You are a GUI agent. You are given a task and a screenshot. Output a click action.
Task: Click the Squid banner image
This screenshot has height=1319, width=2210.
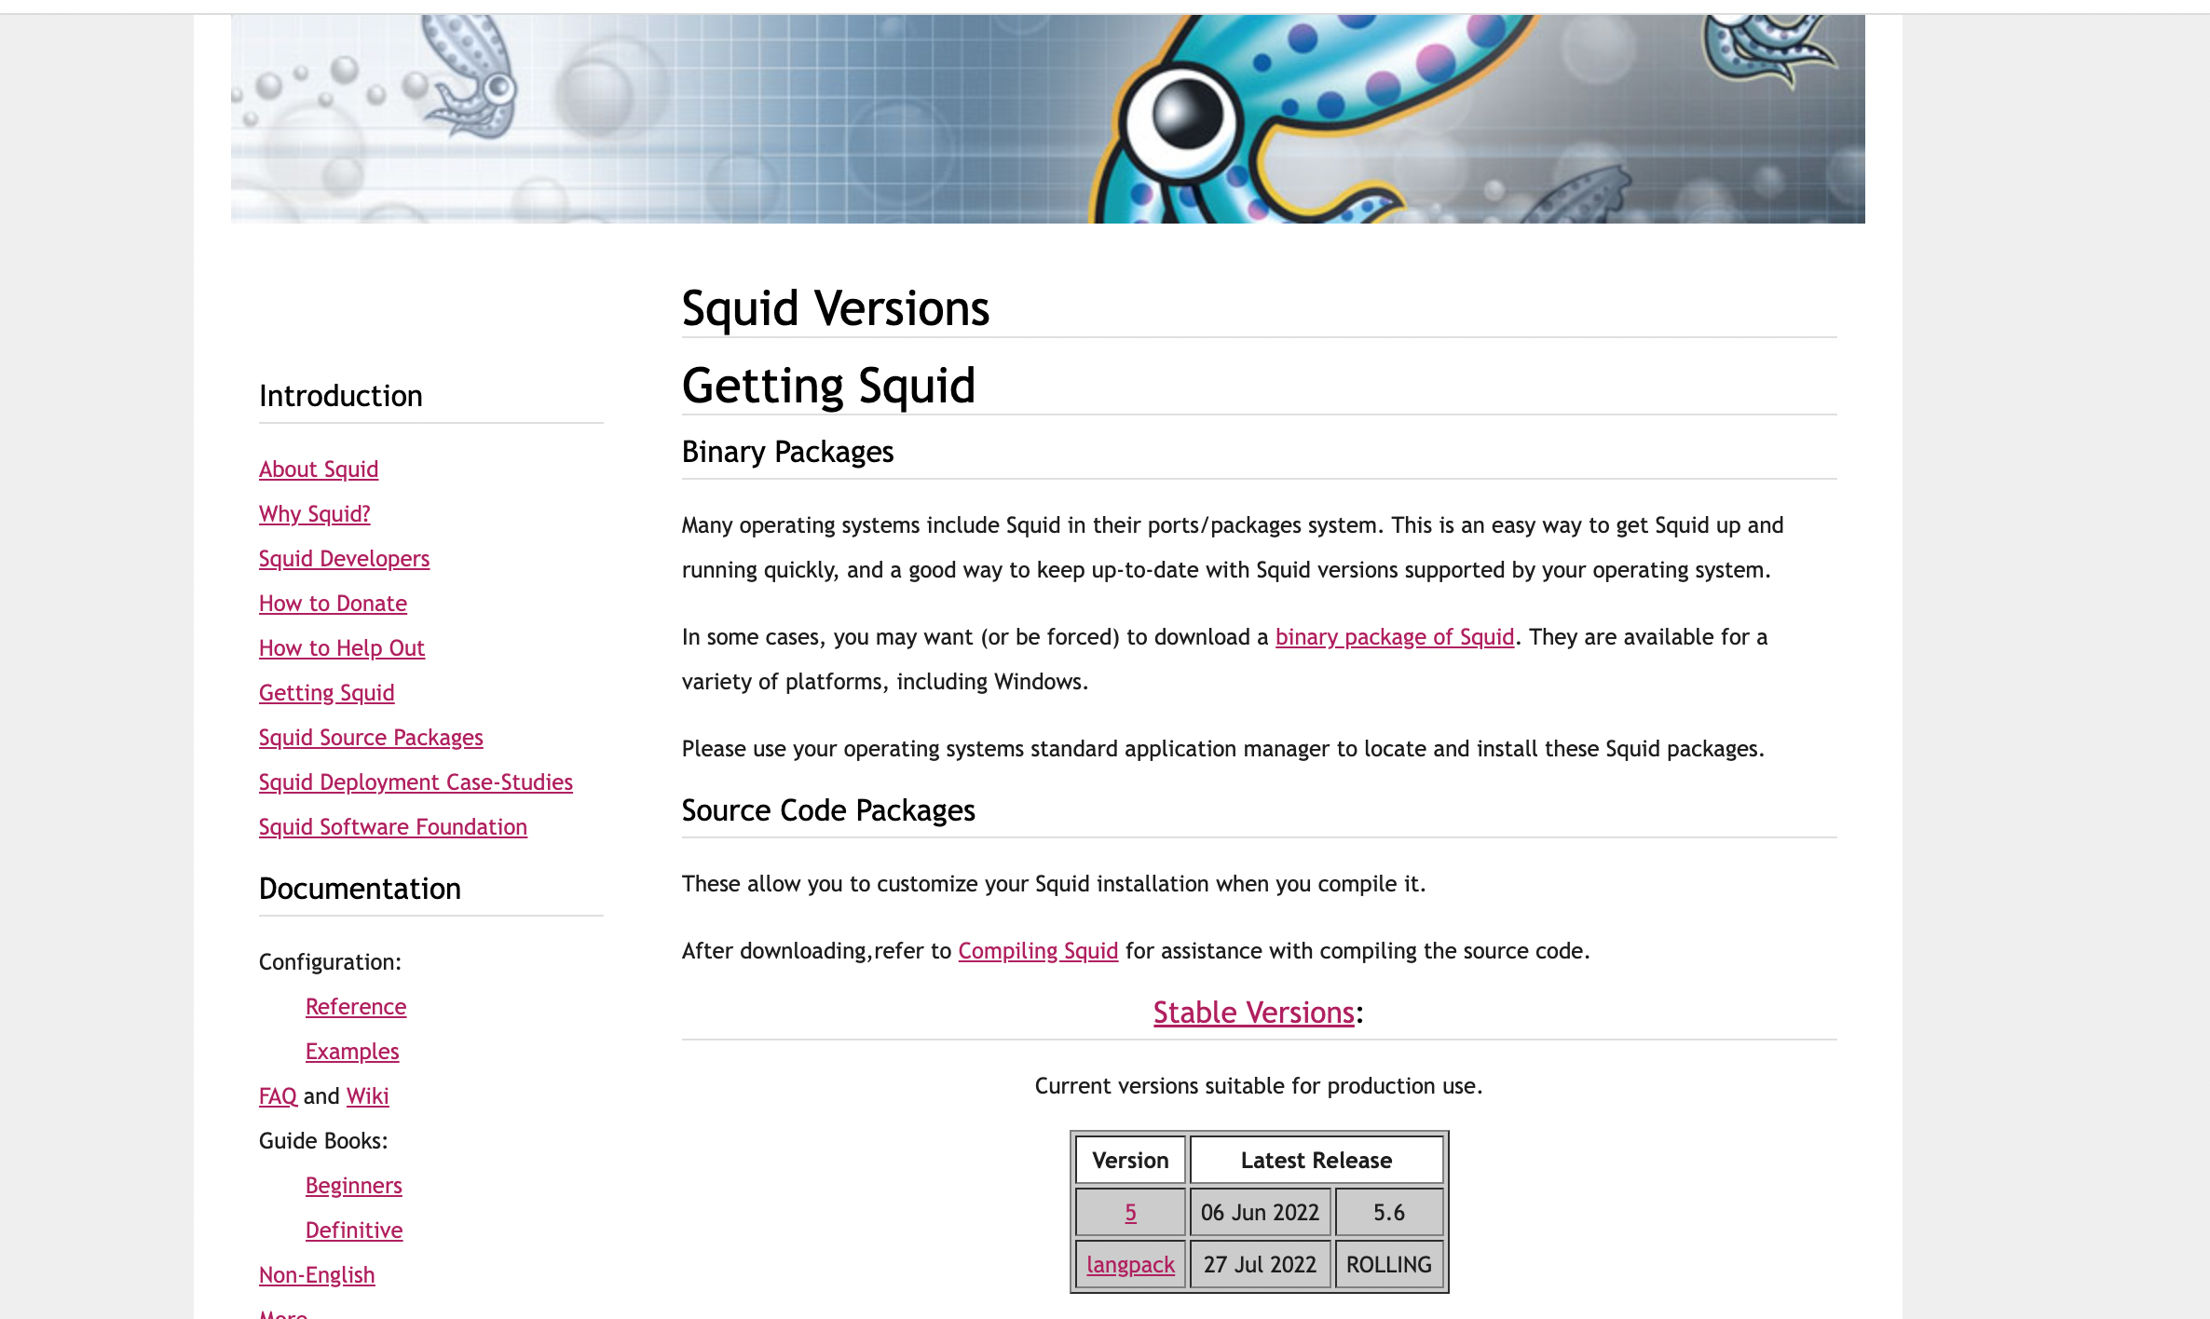pyautogui.click(x=1047, y=118)
